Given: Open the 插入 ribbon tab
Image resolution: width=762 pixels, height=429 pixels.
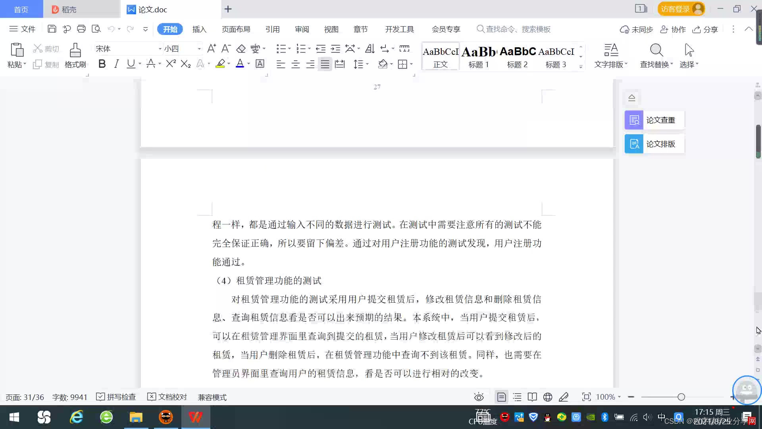Looking at the screenshot, I should [x=199, y=29].
